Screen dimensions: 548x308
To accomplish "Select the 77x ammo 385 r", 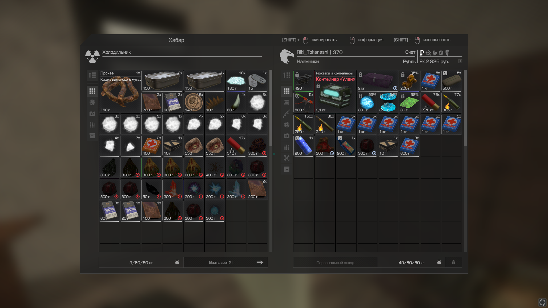I will tap(452, 102).
